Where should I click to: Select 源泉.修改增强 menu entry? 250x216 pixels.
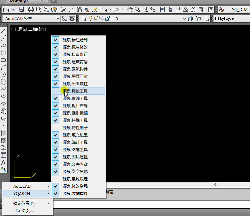click(x=78, y=186)
